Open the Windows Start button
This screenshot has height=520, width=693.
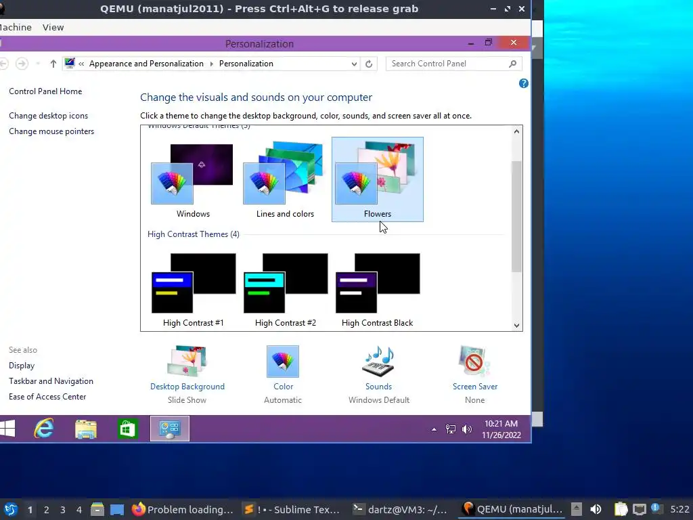coord(7,429)
